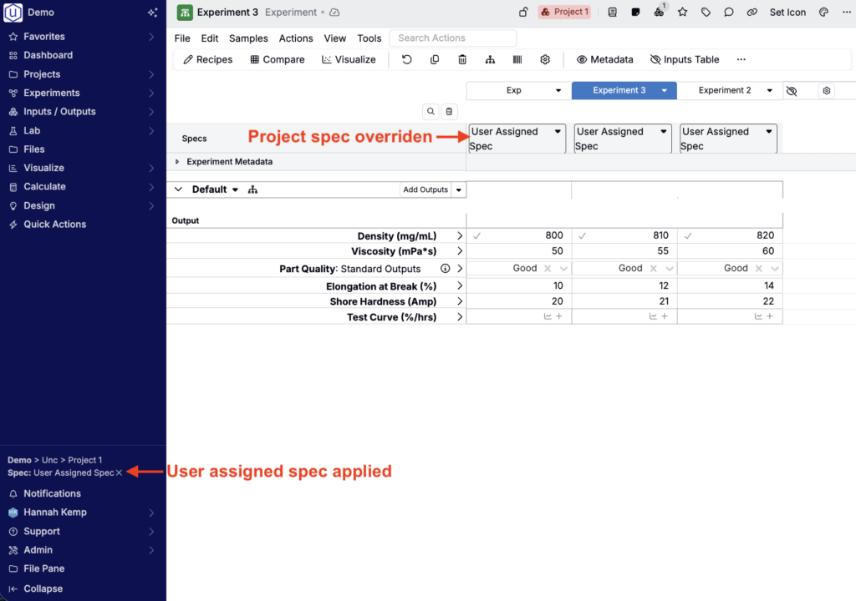Open the Samples menu
This screenshot has width=856, height=601.
(x=248, y=38)
